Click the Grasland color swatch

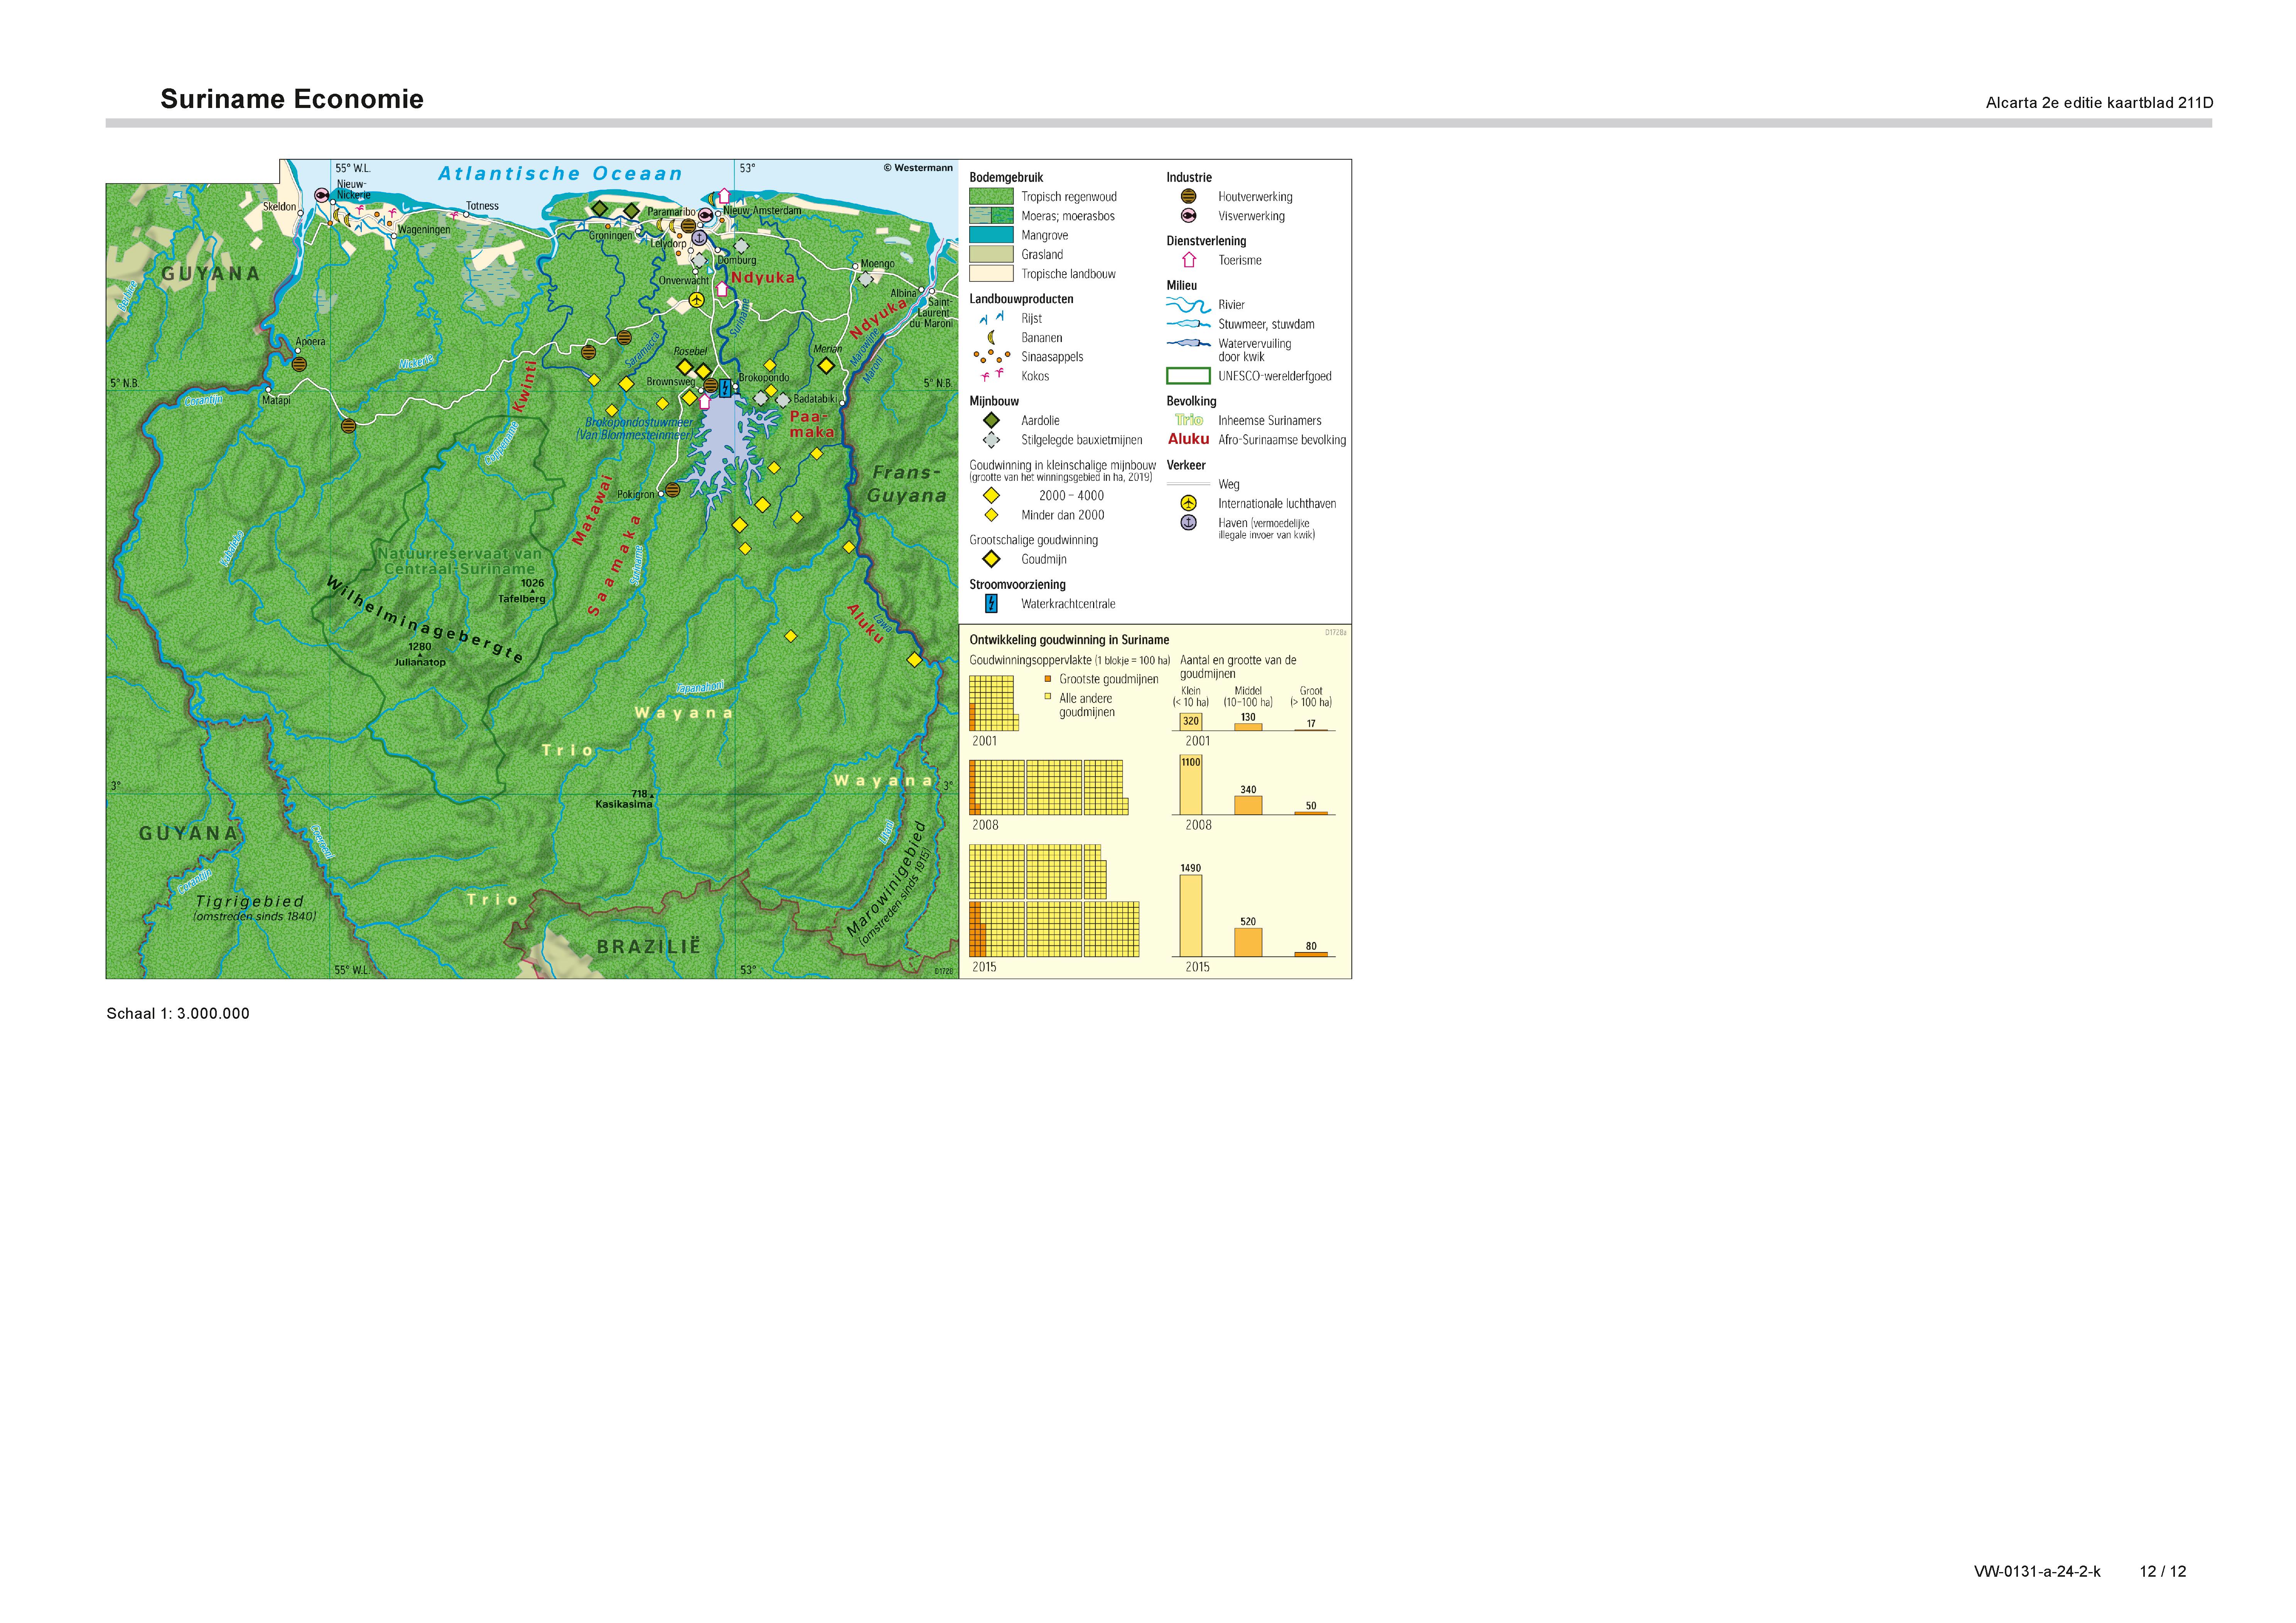(x=991, y=255)
